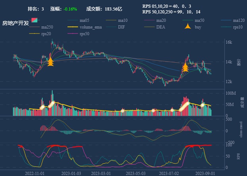Click the buy arrow marker near 2022-11
The image size is (247, 176).
tap(50, 62)
